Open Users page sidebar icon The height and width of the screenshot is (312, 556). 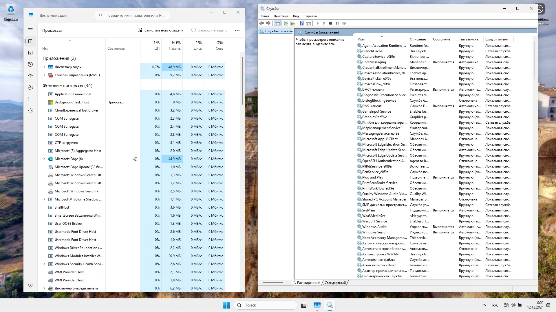pyautogui.click(x=30, y=88)
